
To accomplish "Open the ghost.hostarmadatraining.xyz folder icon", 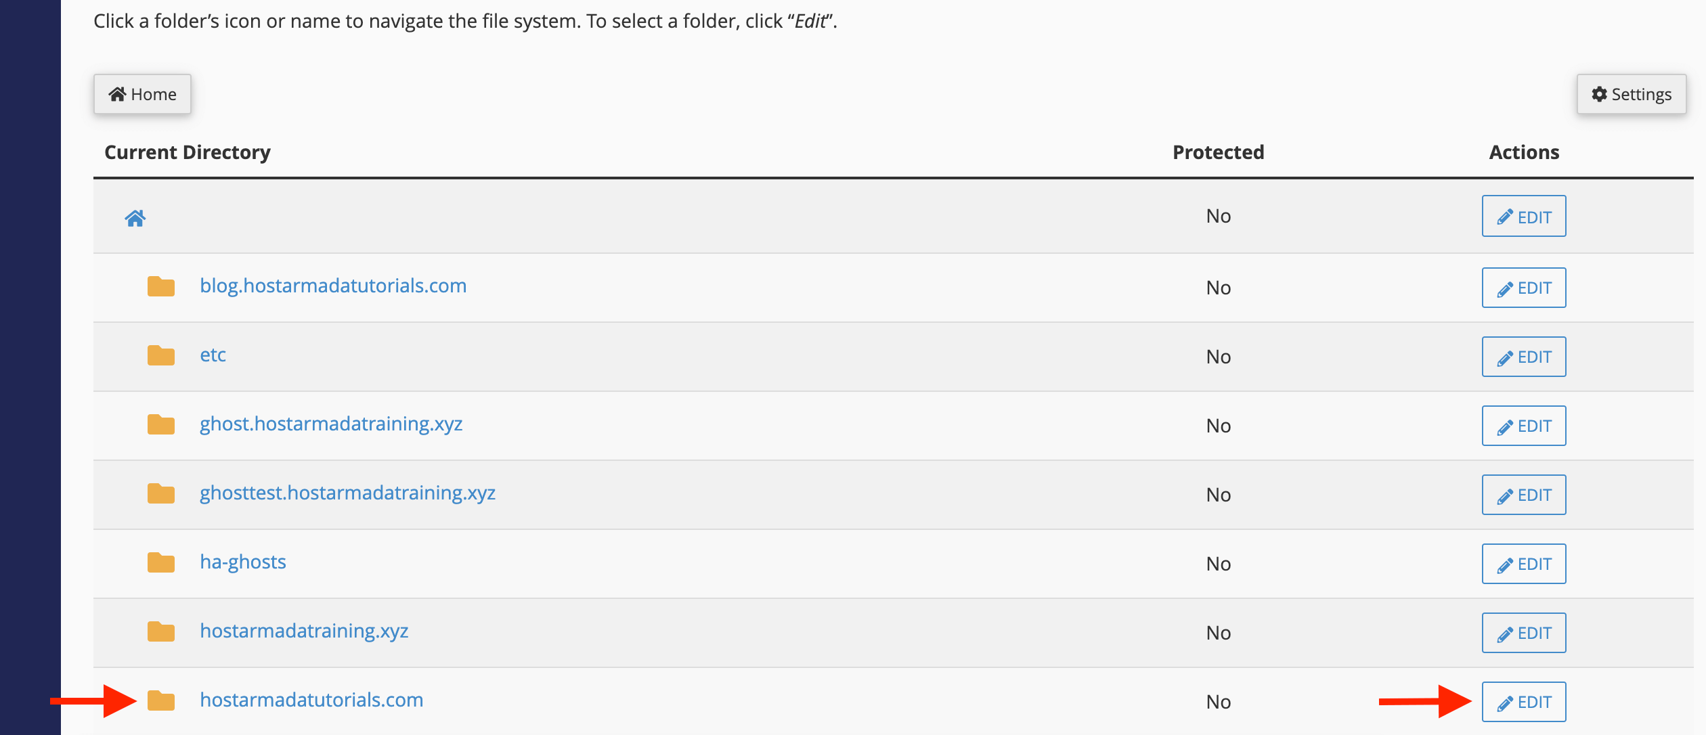I will point(161,424).
